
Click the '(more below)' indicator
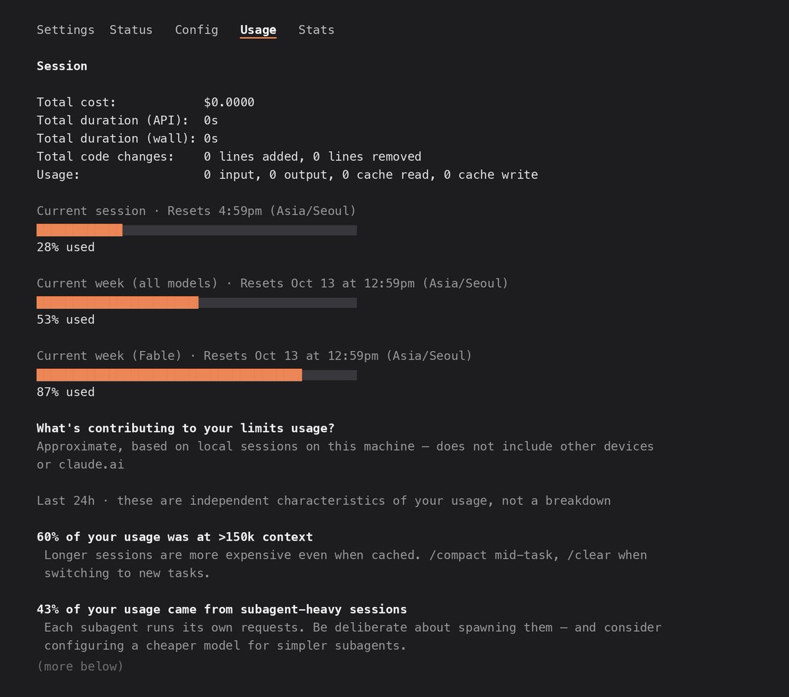coord(80,666)
